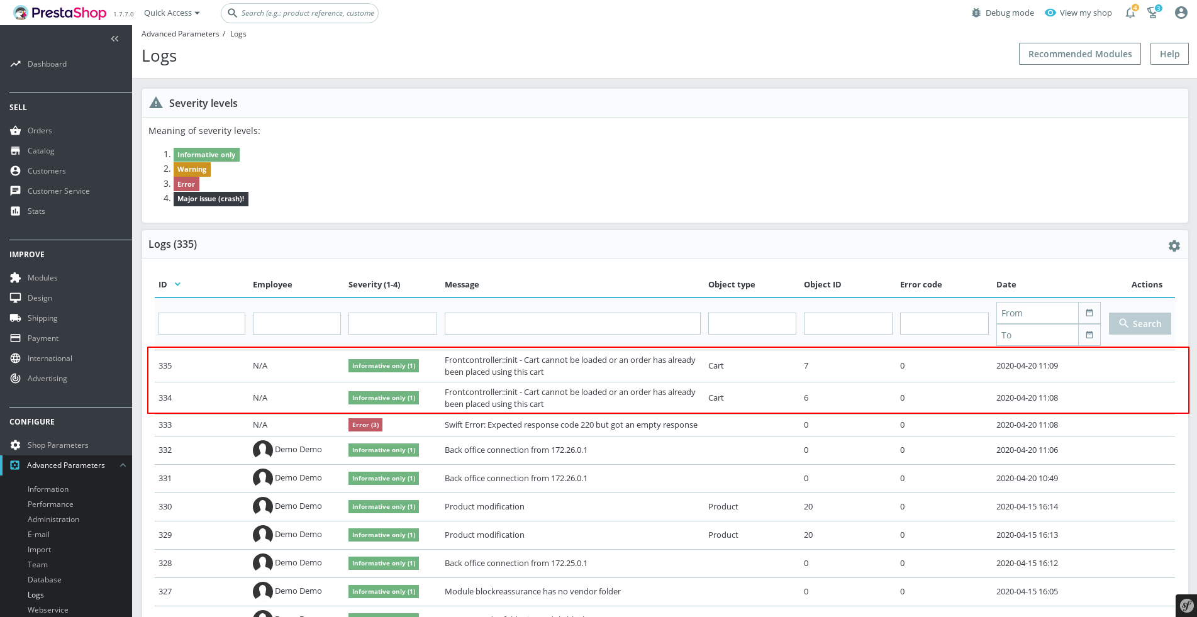This screenshot has width=1197, height=617.
Task: Click the Customers person icon
Action: click(x=16, y=171)
